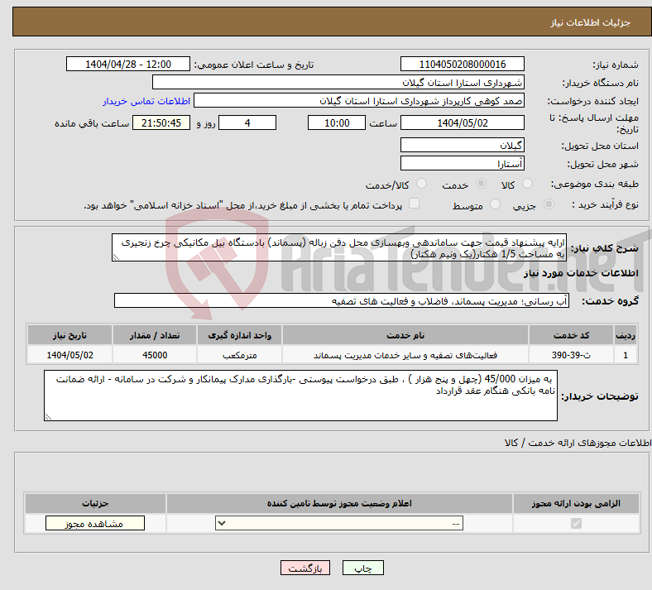Click the row number cell 1
Viewport: 652px width, 590px height.
pos(626,355)
